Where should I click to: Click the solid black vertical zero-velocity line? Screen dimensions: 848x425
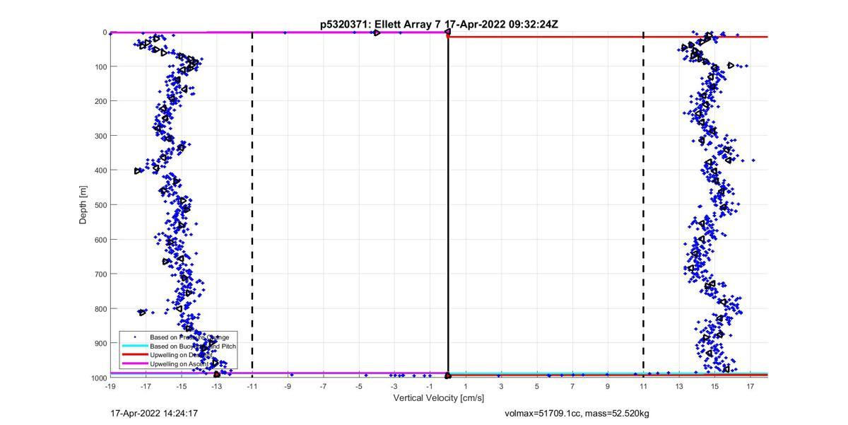(448, 205)
